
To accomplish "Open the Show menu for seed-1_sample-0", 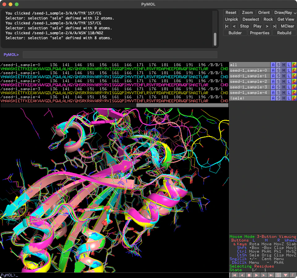I will 278,70.
